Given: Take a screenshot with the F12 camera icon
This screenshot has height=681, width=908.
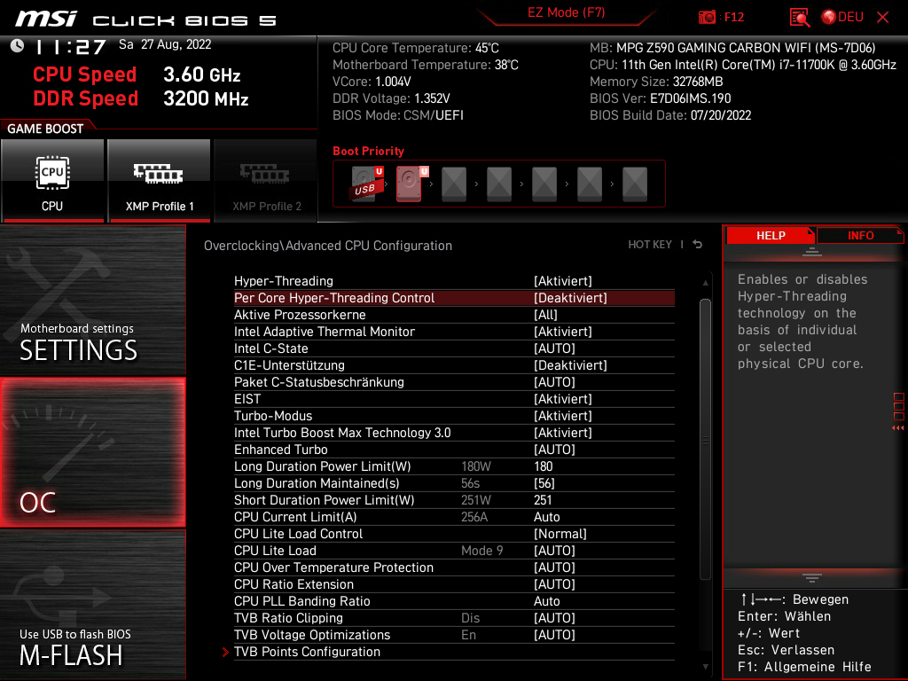Looking at the screenshot, I should (x=707, y=18).
